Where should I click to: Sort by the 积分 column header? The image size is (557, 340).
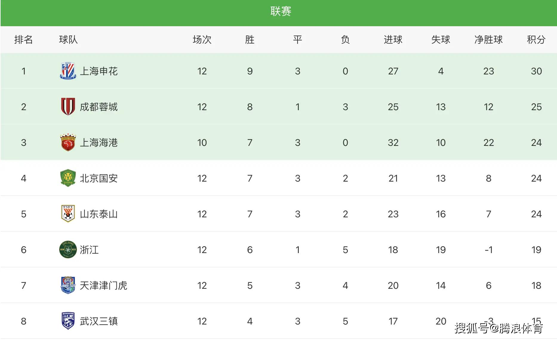[536, 40]
